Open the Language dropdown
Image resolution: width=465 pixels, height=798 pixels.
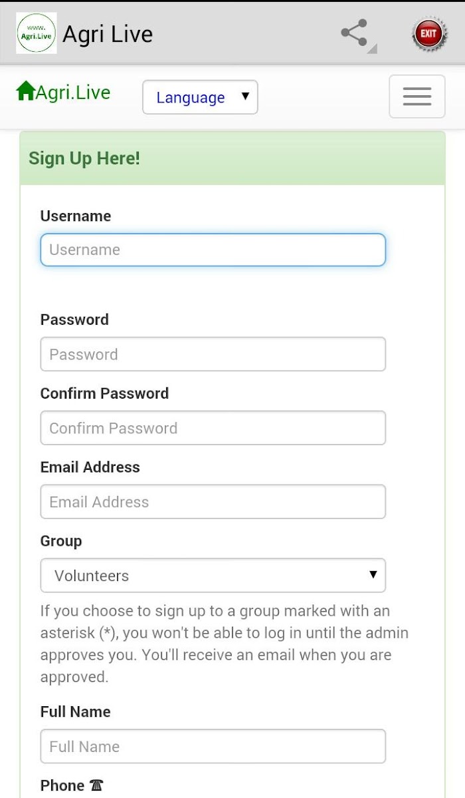(x=200, y=97)
